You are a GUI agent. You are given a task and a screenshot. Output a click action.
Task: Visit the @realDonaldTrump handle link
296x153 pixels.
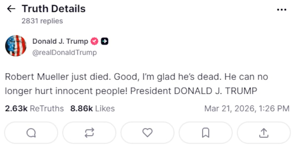(64, 52)
